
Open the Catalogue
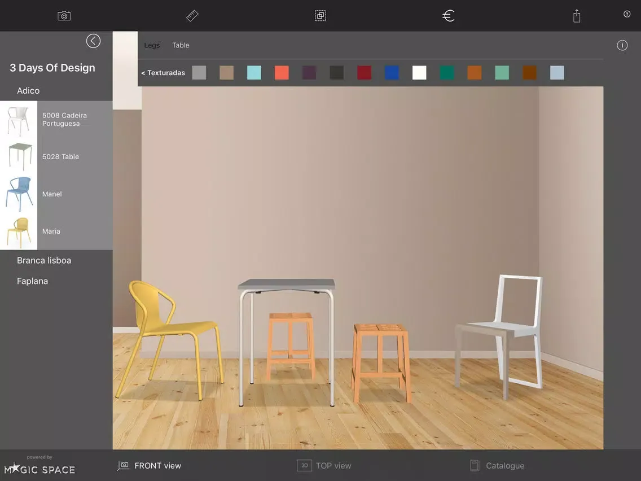pyautogui.click(x=497, y=466)
